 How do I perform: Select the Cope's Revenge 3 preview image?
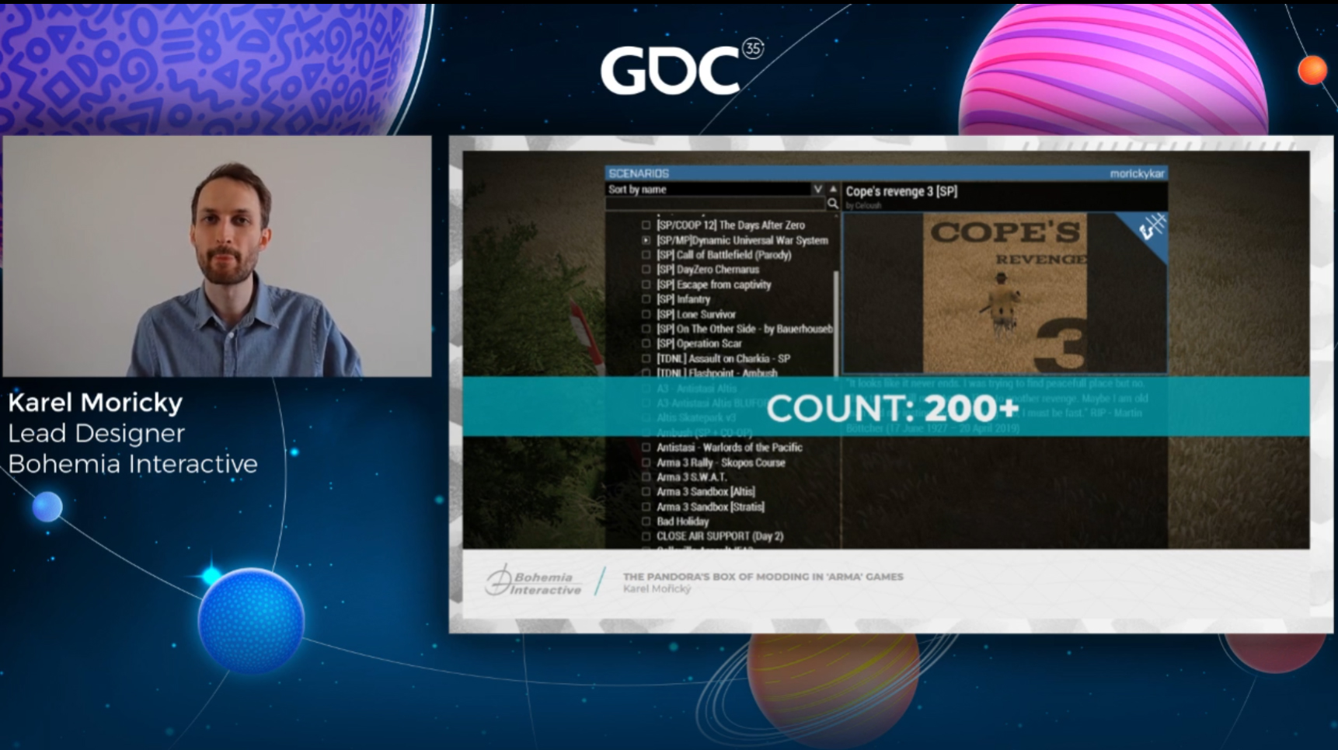1005,293
